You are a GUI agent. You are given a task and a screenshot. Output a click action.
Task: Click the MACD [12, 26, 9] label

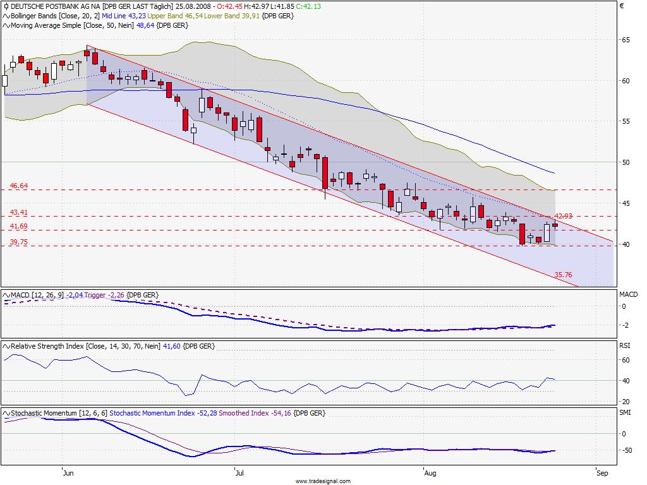pos(37,296)
